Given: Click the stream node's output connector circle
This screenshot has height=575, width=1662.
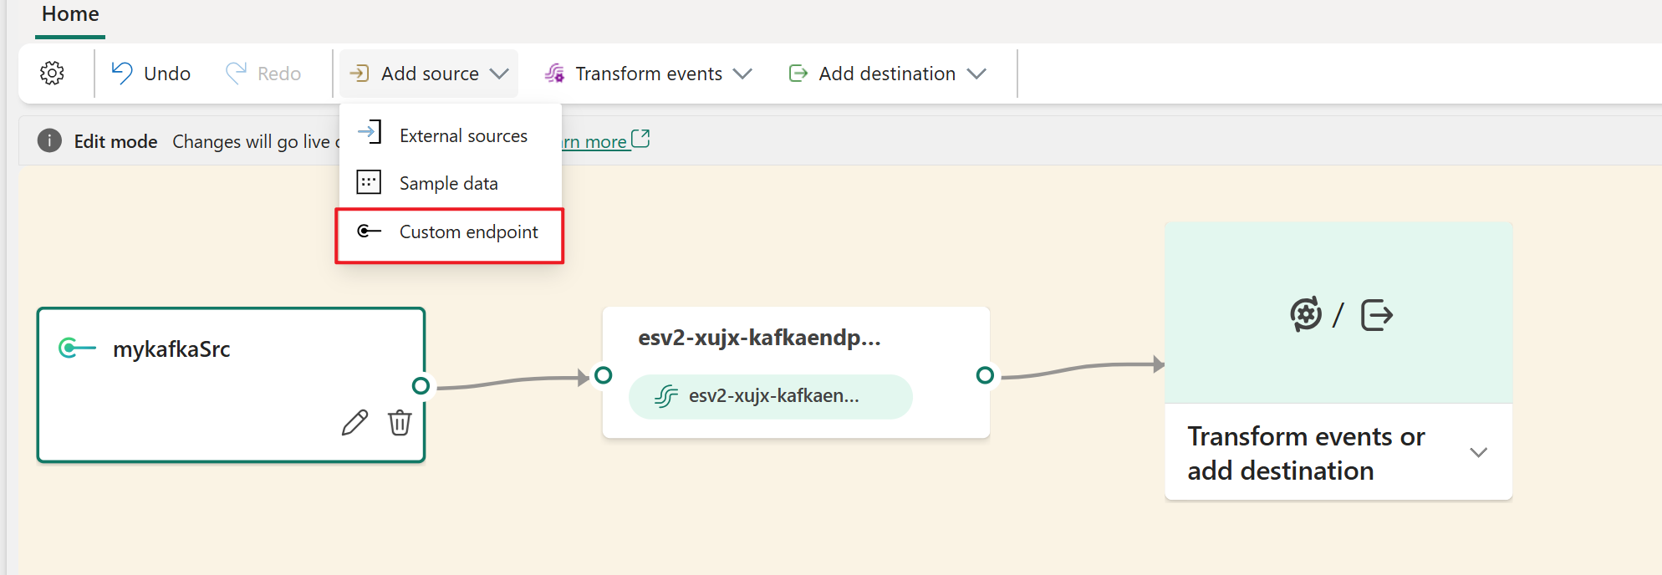Looking at the screenshot, I should pos(985,375).
